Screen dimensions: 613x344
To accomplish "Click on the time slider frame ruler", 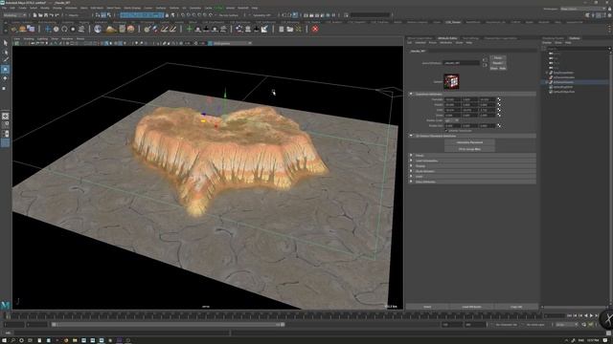I will [274, 316].
